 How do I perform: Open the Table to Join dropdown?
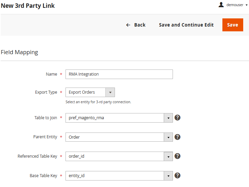pyautogui.click(x=119, y=118)
